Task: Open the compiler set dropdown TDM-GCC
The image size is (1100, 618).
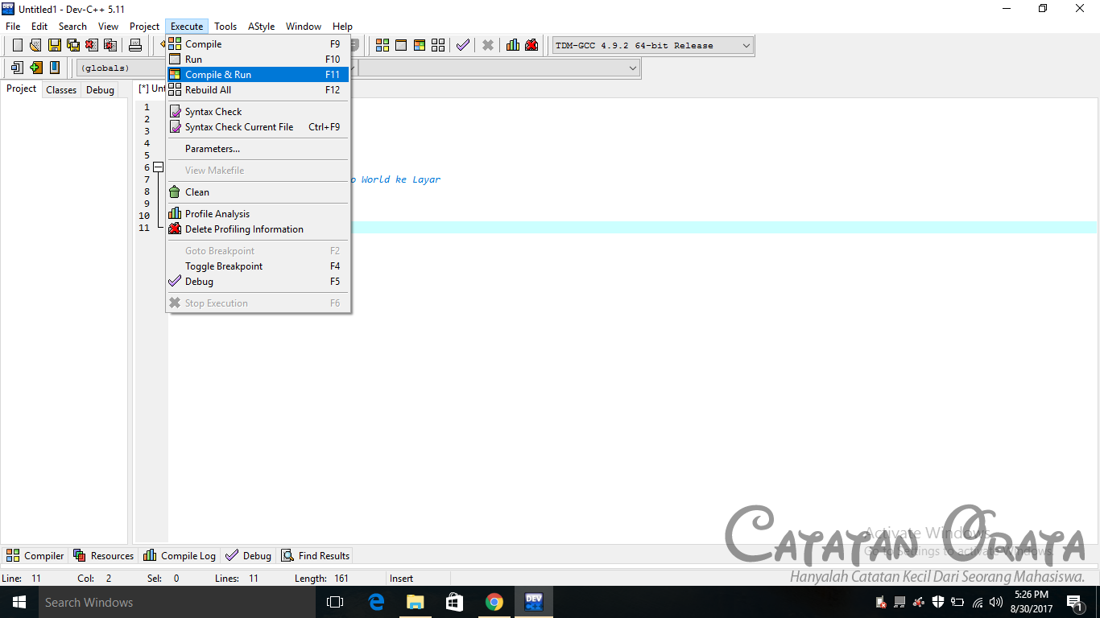Action: [653, 46]
